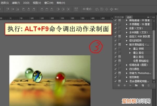Toggle the check mark for 木质画框 - 50 像素
157x106 pixels.
click(115, 24)
